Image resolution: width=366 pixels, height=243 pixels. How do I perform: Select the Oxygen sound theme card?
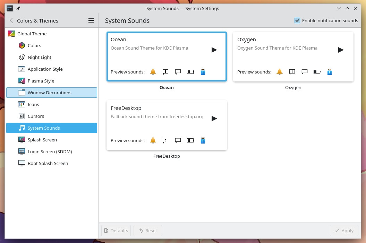(293, 57)
